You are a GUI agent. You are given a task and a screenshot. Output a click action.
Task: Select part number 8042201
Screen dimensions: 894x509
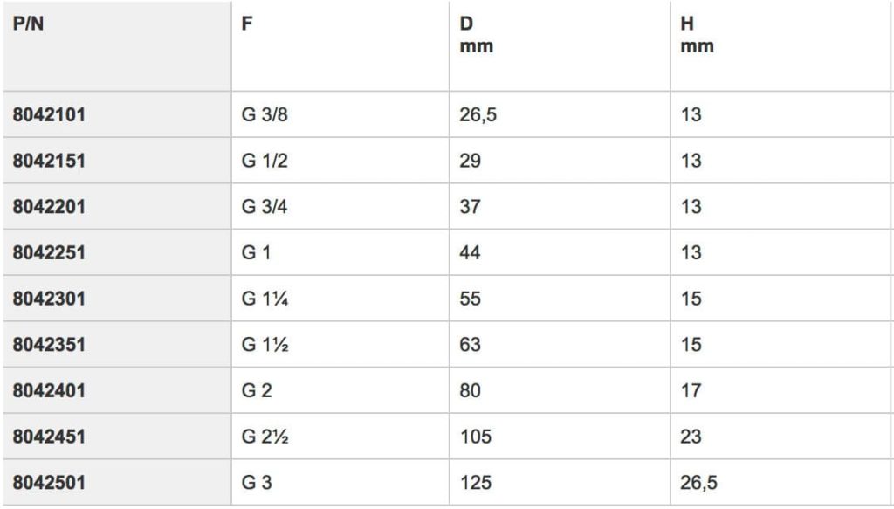49,206
